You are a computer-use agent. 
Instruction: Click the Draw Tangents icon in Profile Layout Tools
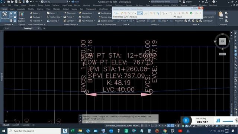(116, 13)
